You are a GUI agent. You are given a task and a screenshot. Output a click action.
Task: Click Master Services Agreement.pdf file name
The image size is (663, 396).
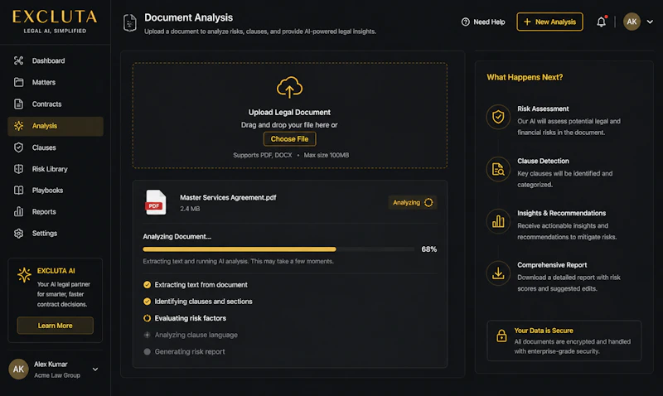[x=228, y=197]
